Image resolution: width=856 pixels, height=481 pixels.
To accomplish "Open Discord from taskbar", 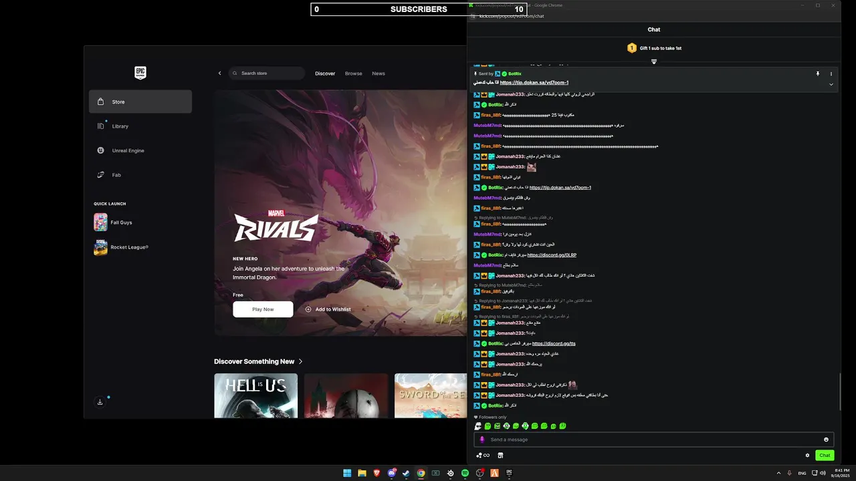I will pyautogui.click(x=391, y=473).
